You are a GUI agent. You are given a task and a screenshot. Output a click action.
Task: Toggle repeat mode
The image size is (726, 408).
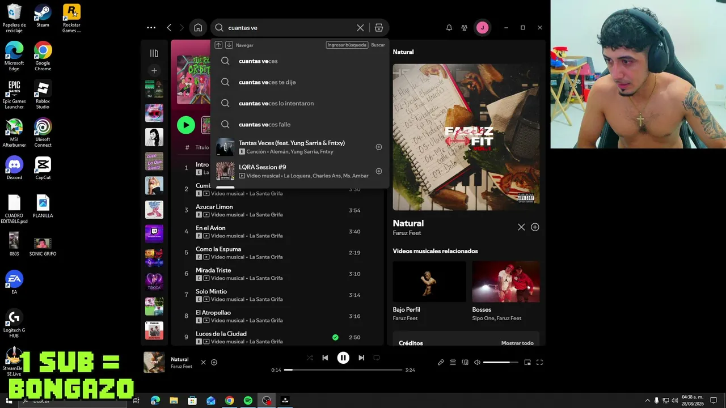[377, 358]
